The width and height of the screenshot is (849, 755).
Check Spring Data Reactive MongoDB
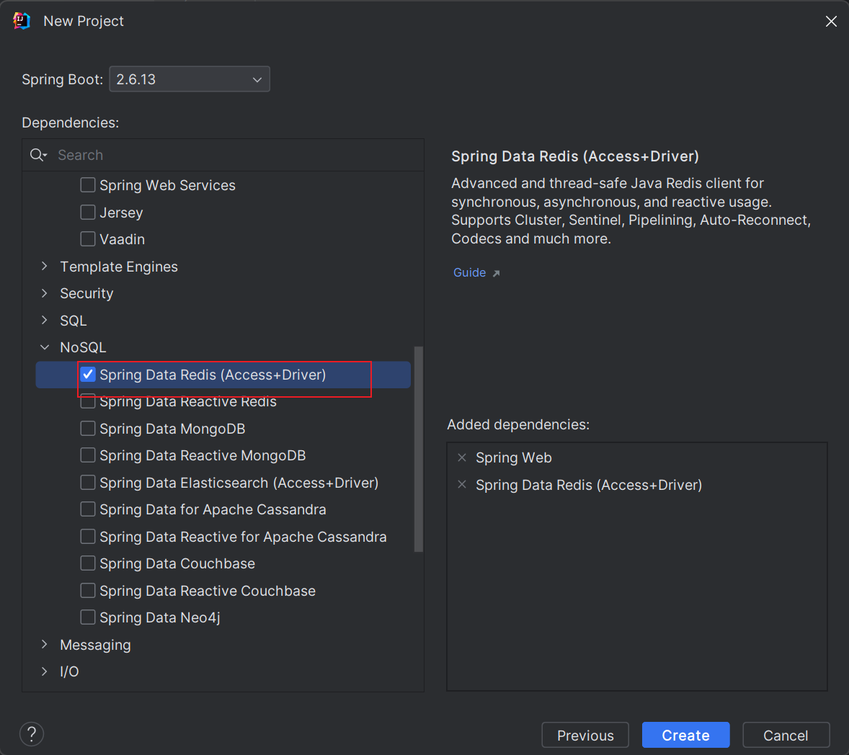[x=88, y=456]
